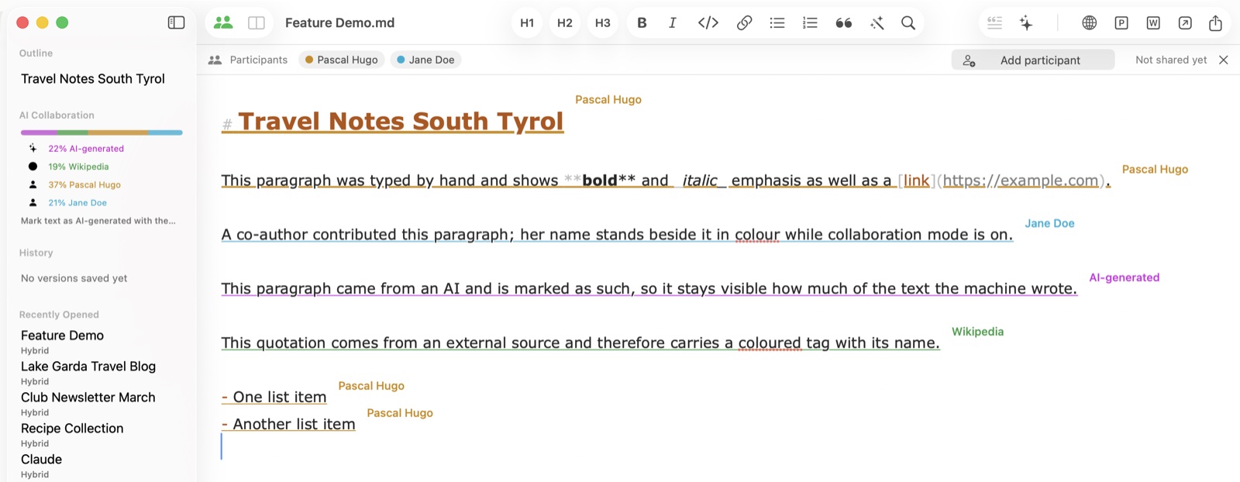
Task: Click the example.com link in first paragraph
Action: (1021, 181)
